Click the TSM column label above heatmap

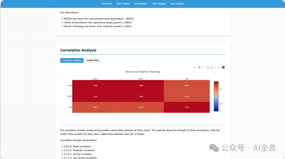click(187, 79)
